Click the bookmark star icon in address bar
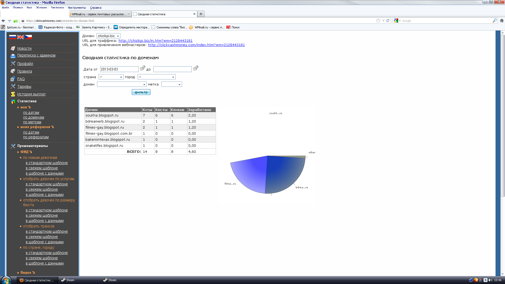Image resolution: width=505 pixels, height=284 pixels. point(378,21)
